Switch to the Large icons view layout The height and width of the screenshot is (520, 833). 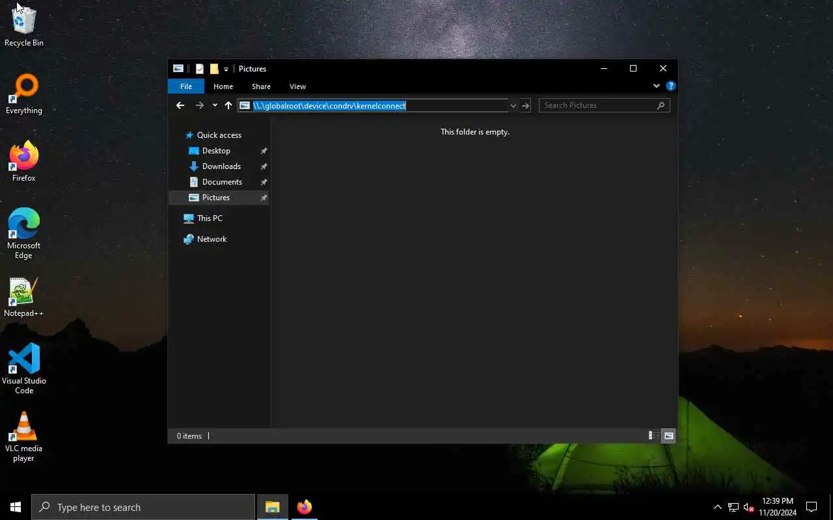click(668, 435)
